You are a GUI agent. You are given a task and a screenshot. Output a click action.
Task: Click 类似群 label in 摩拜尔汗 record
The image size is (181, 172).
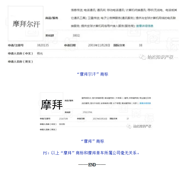50,35
